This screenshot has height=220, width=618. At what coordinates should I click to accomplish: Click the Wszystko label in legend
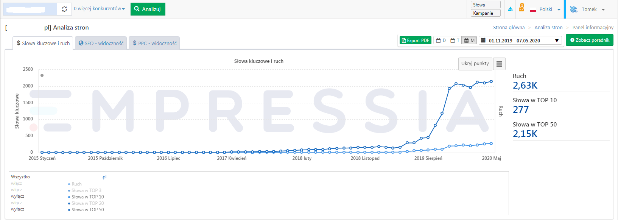pos(20,177)
